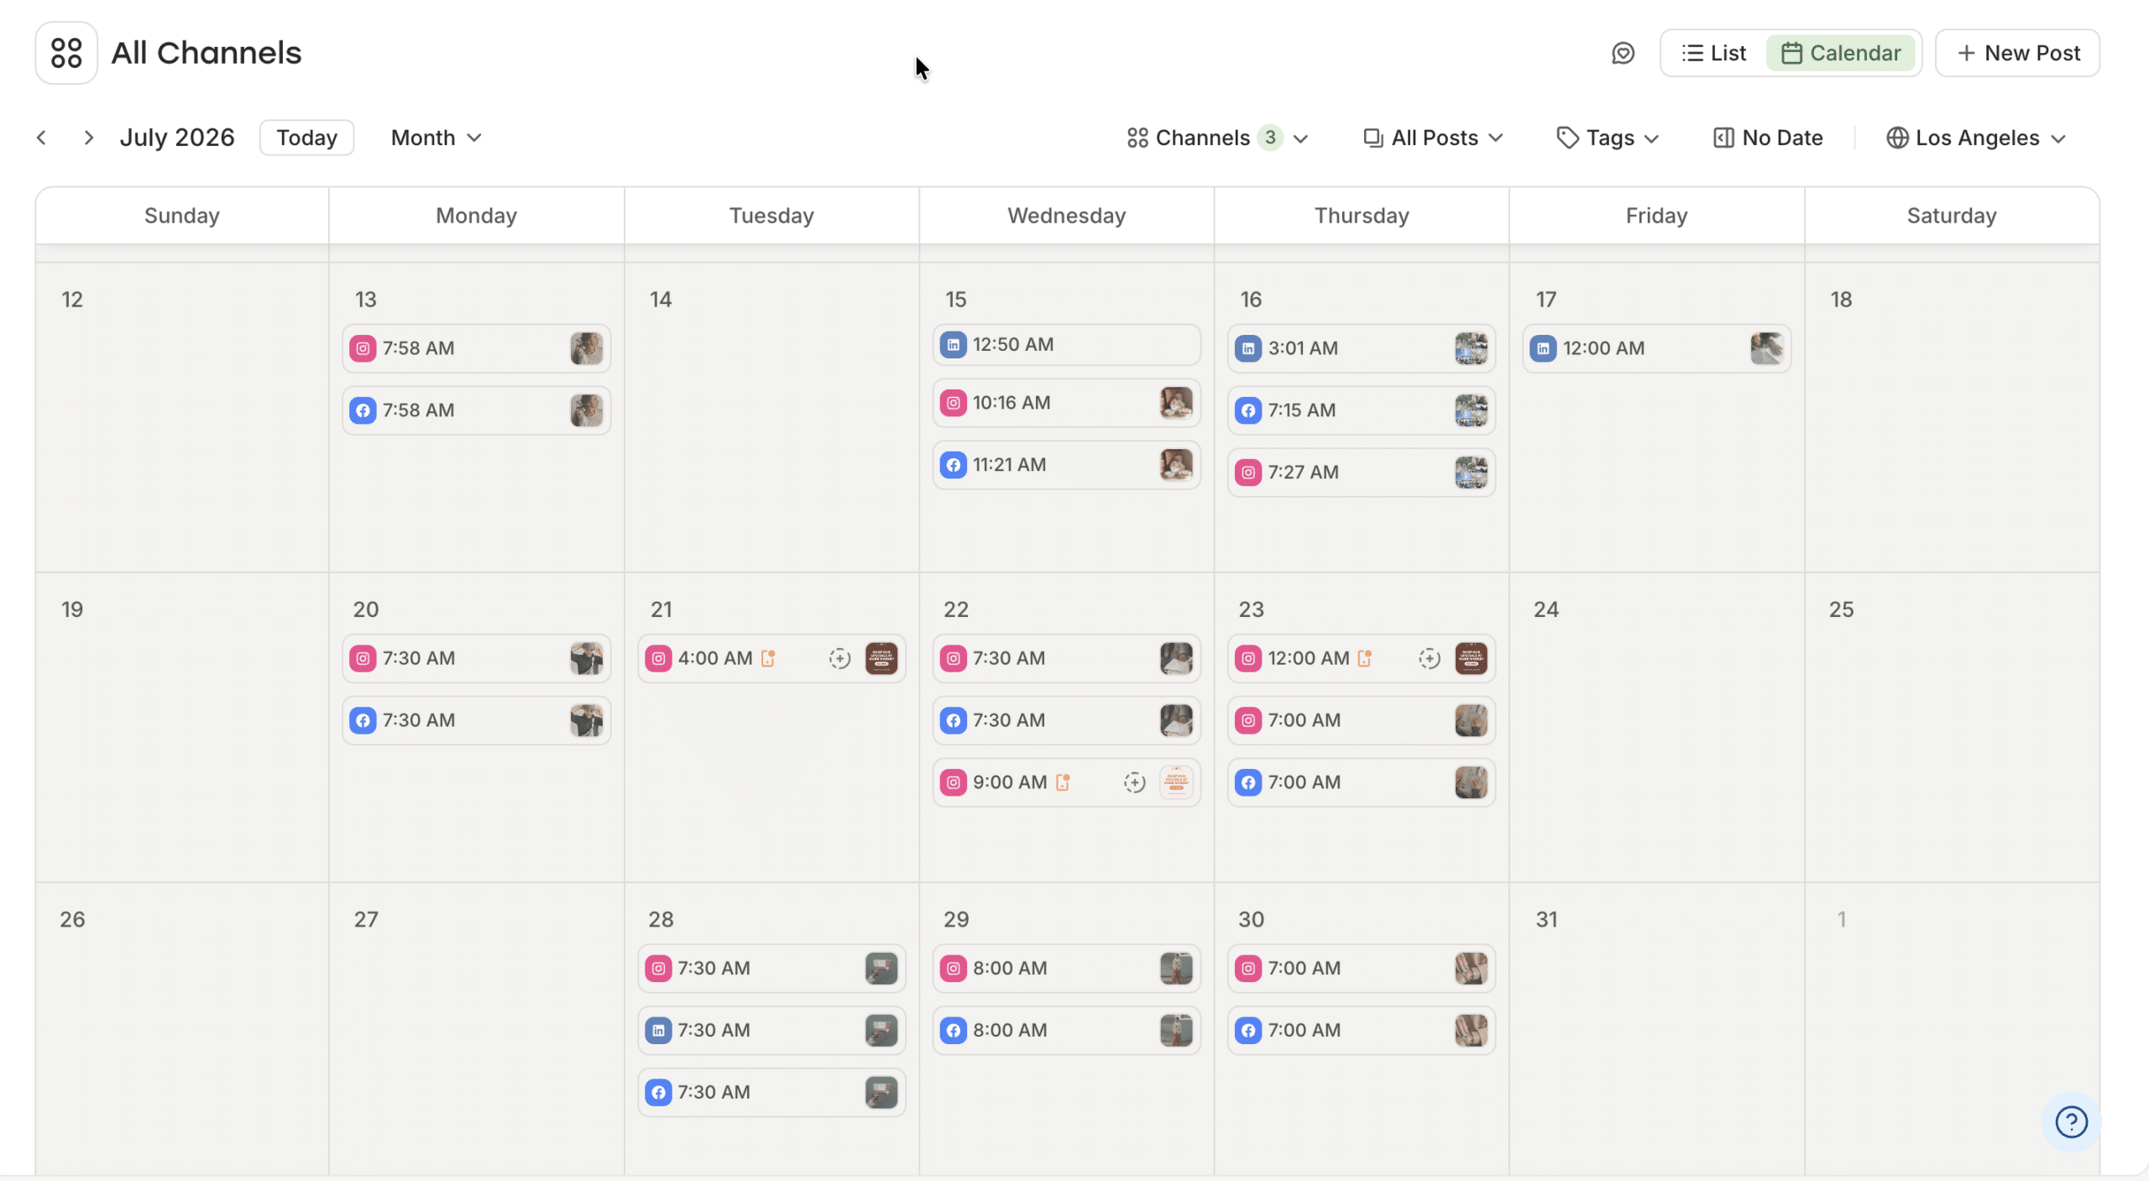Select day 24 cell
Screen dimensions: 2149x1181
pos(1656,728)
